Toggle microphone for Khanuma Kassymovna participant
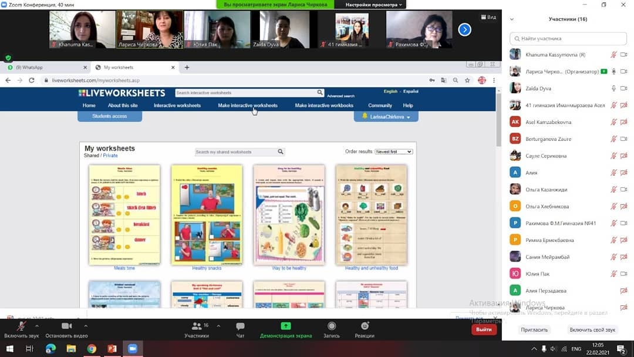Screen dimensions: 634x357 (x=613, y=55)
